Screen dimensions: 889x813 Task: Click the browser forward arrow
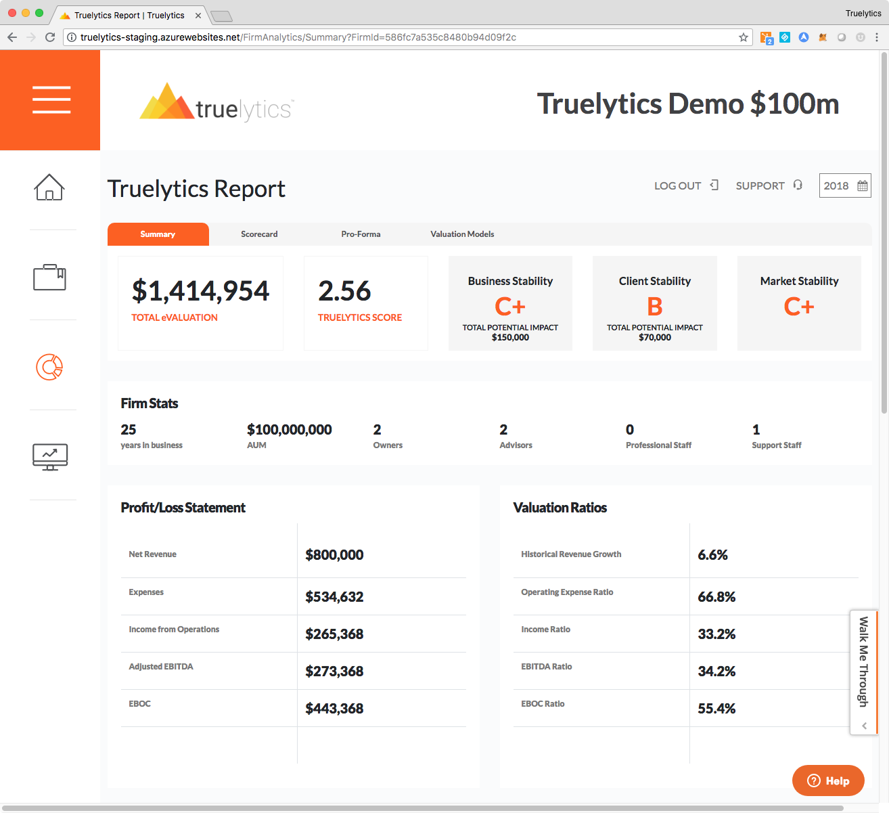(x=31, y=37)
